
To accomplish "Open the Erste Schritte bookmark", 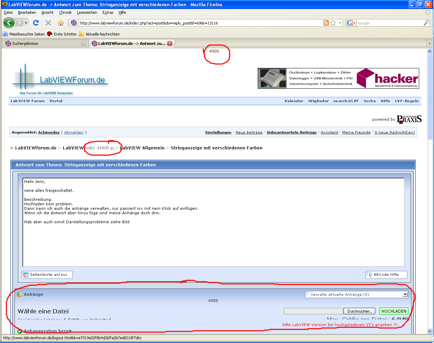I will 62,34.
